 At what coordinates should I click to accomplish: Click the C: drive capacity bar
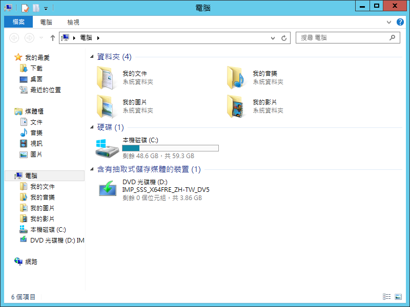[x=170, y=148]
